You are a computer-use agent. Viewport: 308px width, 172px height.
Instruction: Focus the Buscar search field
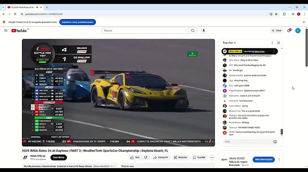(x=145, y=31)
